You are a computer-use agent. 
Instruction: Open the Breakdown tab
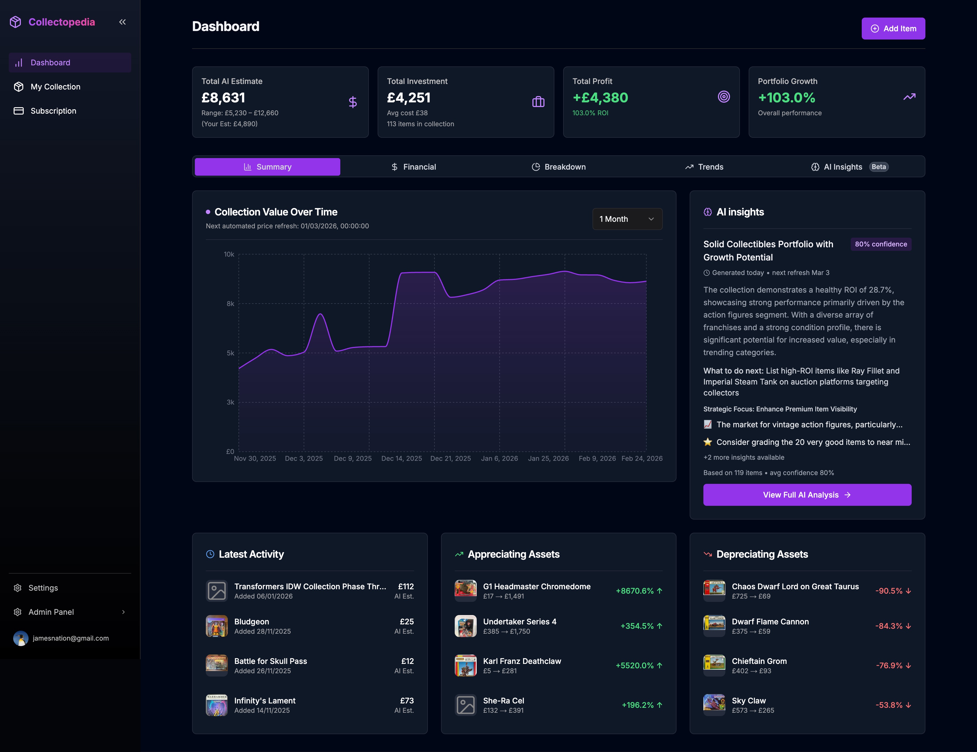[558, 166]
